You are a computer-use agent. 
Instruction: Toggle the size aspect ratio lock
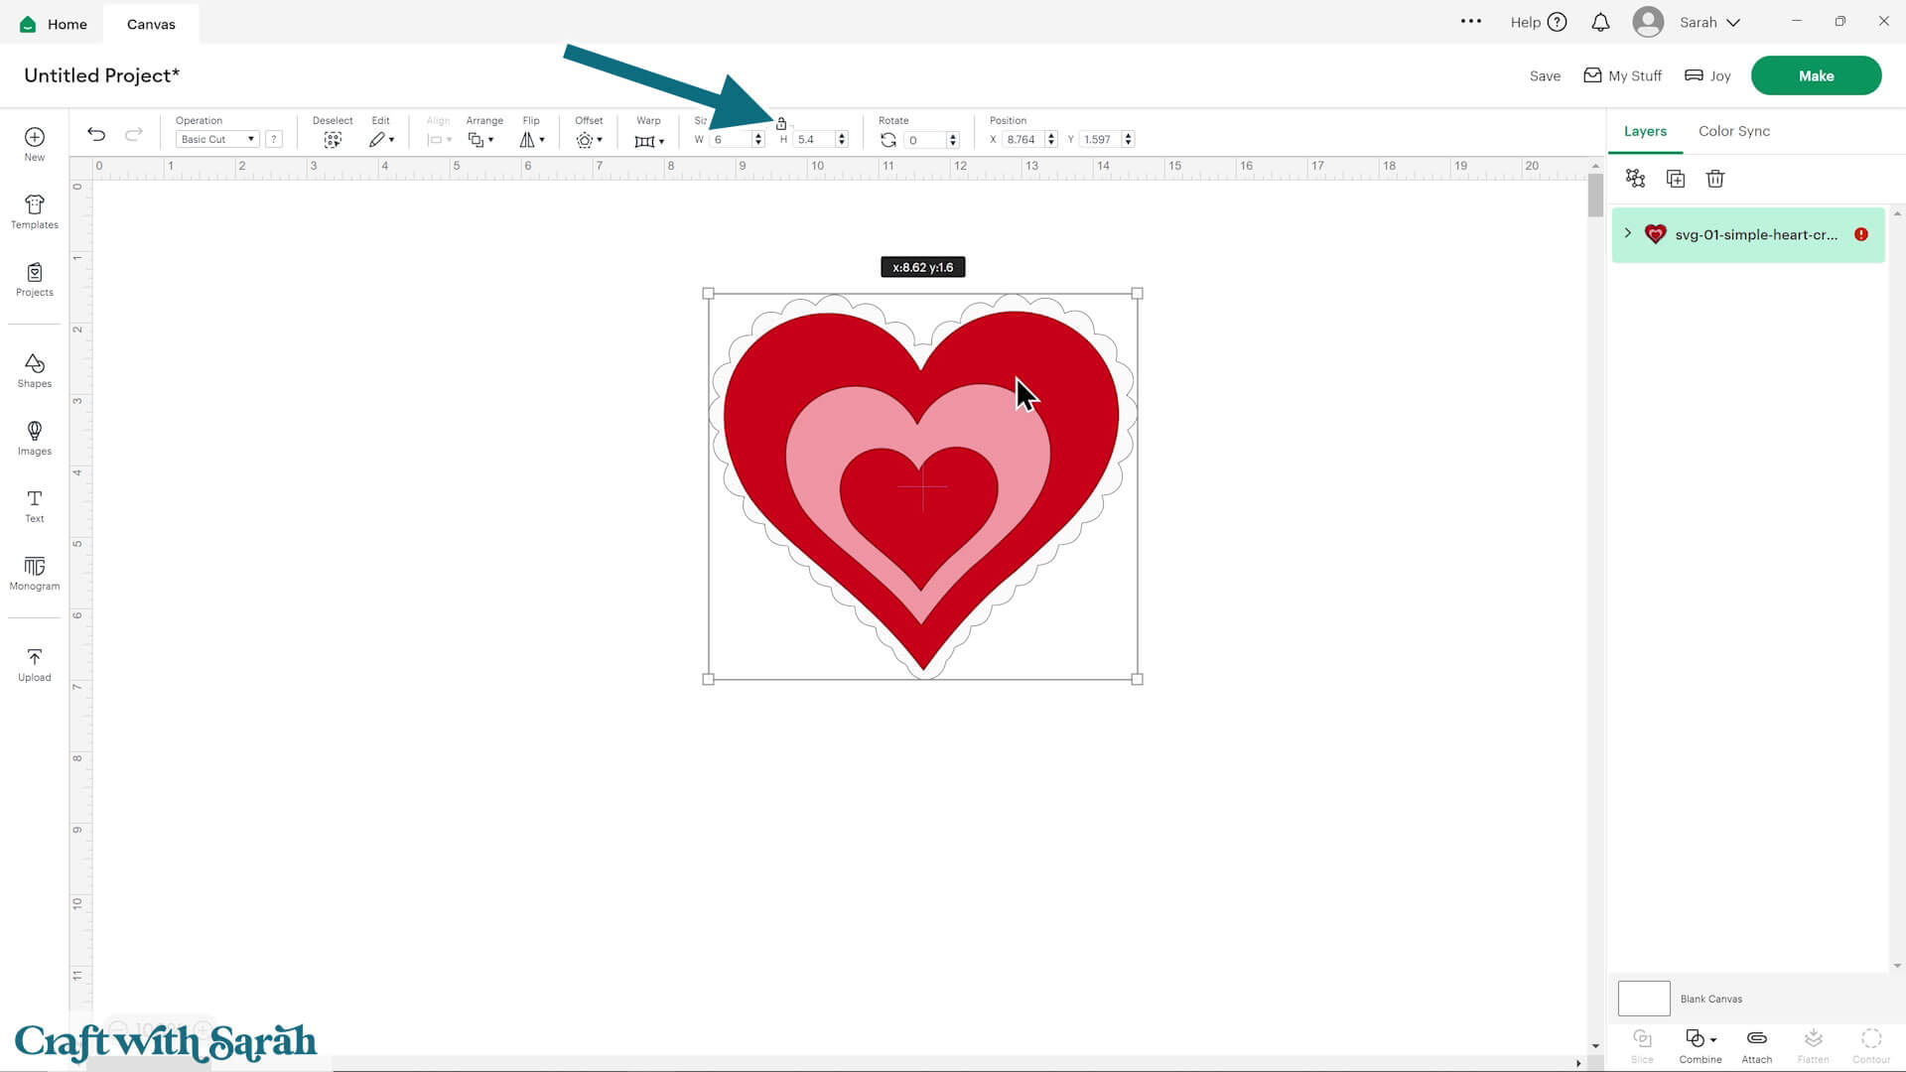coord(781,124)
